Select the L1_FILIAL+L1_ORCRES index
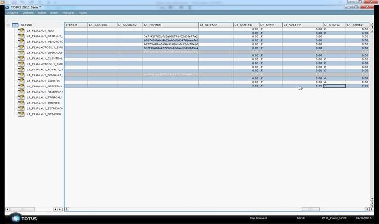This screenshot has width=379, height=224. pyautogui.click(x=43, y=103)
